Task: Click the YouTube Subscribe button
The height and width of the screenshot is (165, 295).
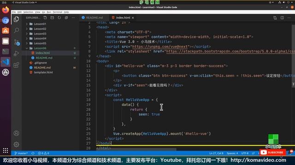Action: (x=272, y=153)
